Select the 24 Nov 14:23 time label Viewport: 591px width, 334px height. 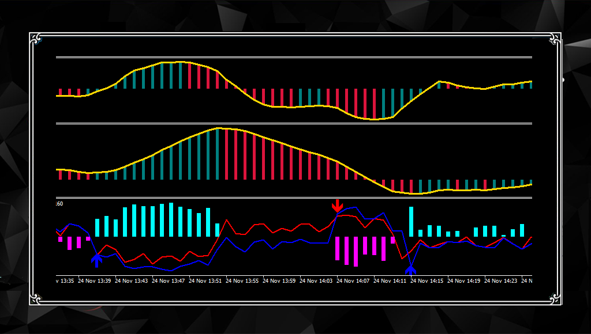pos(500,281)
